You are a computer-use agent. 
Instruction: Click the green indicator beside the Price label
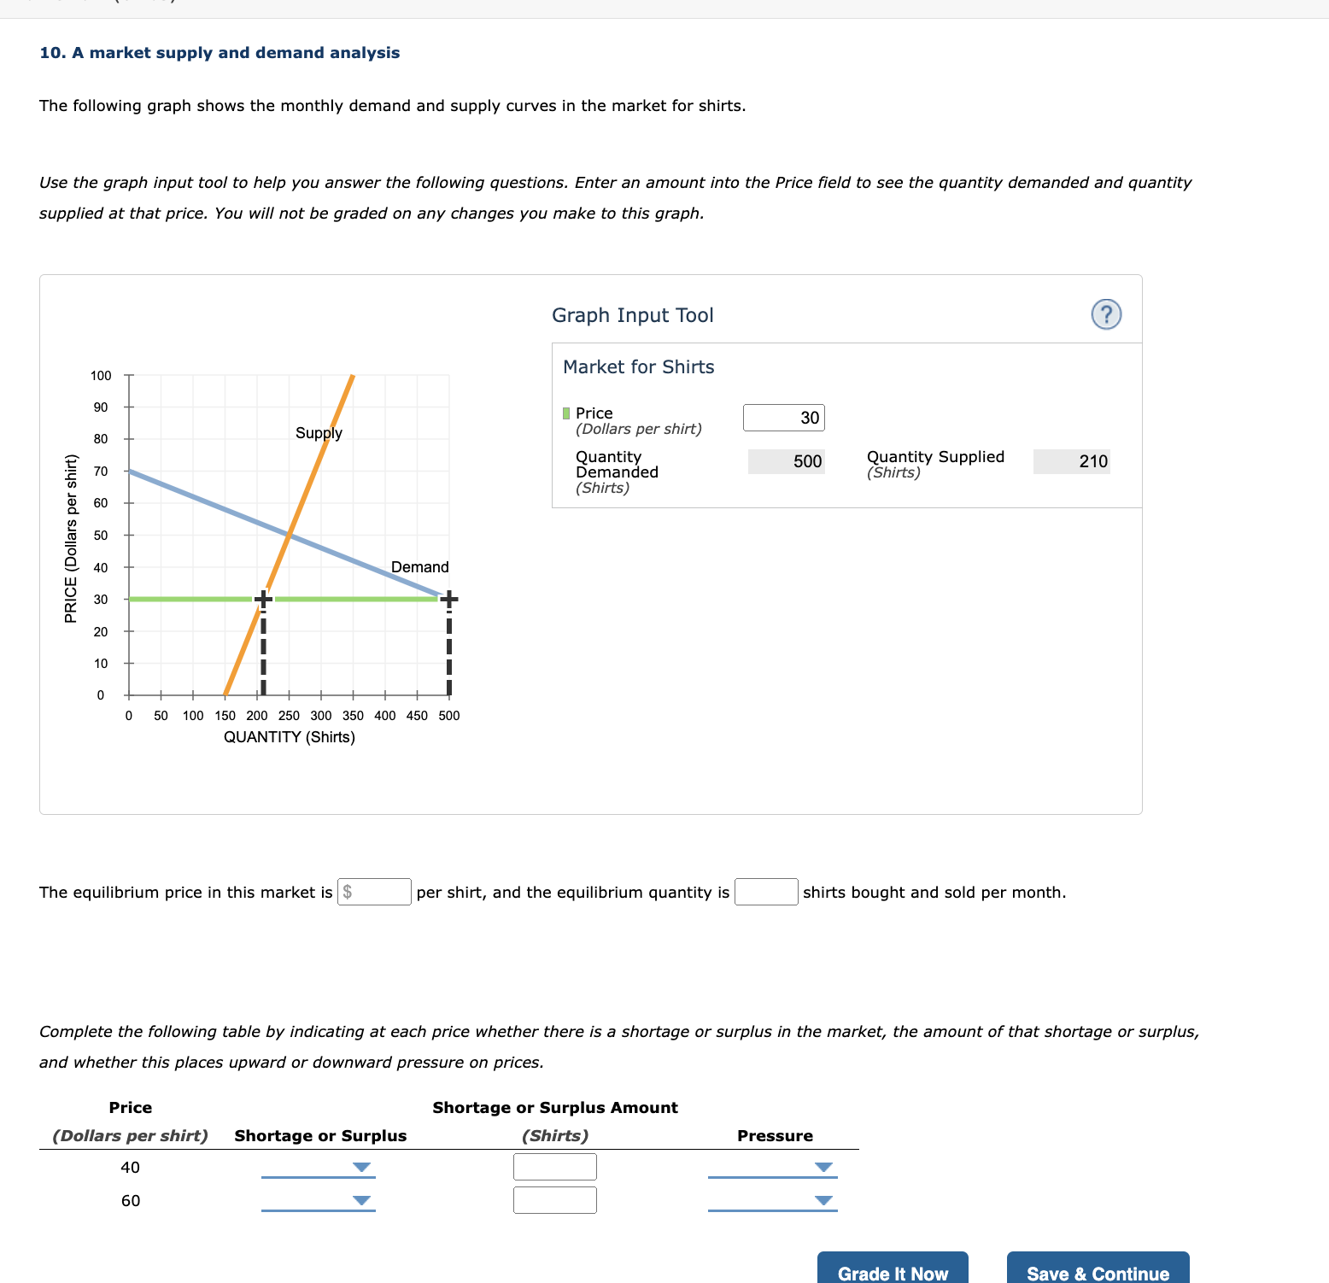(x=565, y=412)
